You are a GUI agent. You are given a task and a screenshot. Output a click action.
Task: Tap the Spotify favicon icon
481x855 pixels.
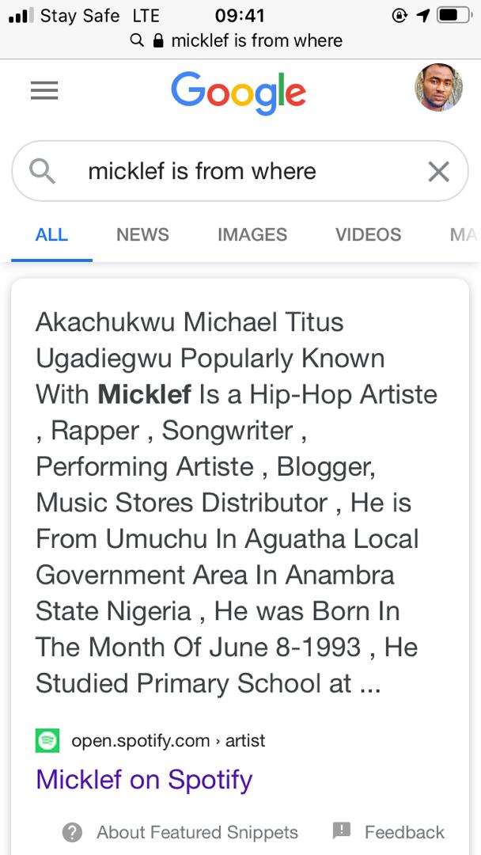point(47,741)
